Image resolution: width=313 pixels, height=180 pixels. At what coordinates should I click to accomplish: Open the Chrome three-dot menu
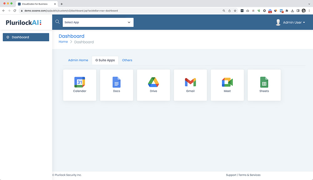tap(309, 11)
